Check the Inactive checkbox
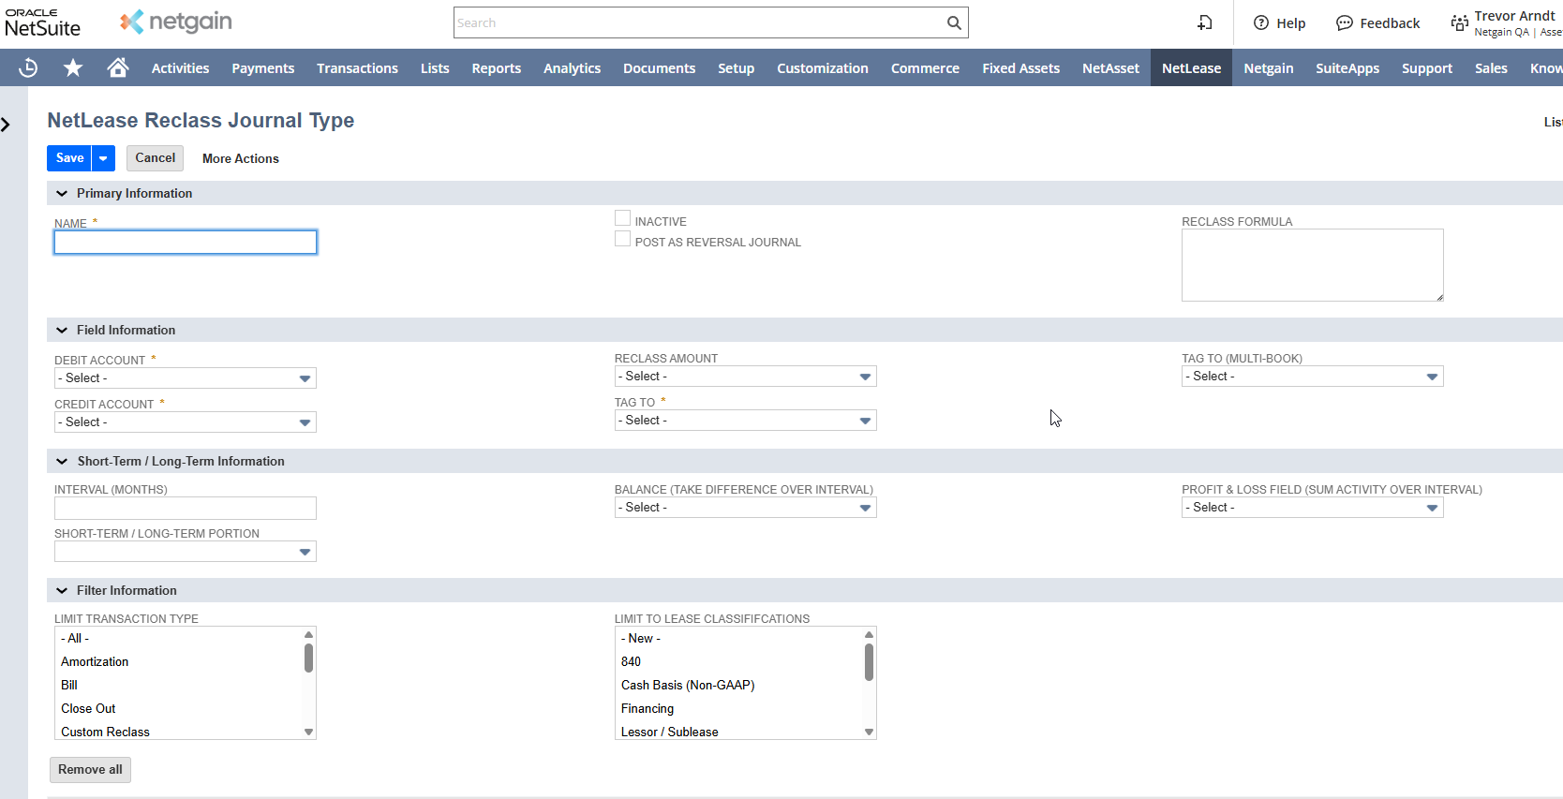1563x799 pixels. pyautogui.click(x=622, y=218)
